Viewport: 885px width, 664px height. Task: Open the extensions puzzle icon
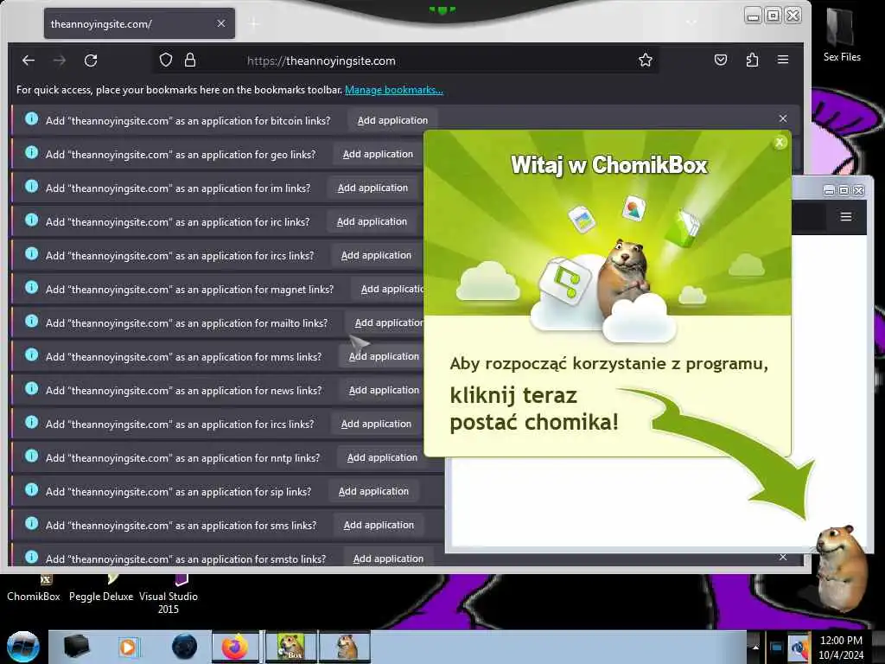pos(752,60)
